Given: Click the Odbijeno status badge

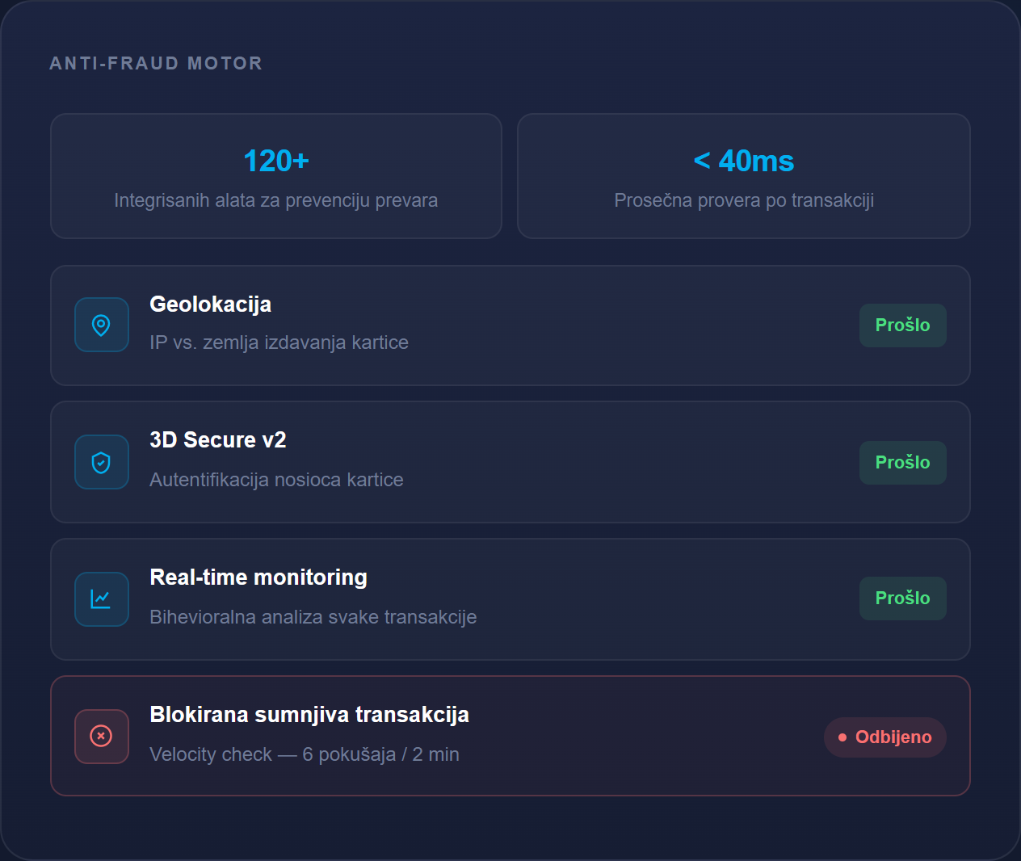Looking at the screenshot, I should click(x=884, y=737).
